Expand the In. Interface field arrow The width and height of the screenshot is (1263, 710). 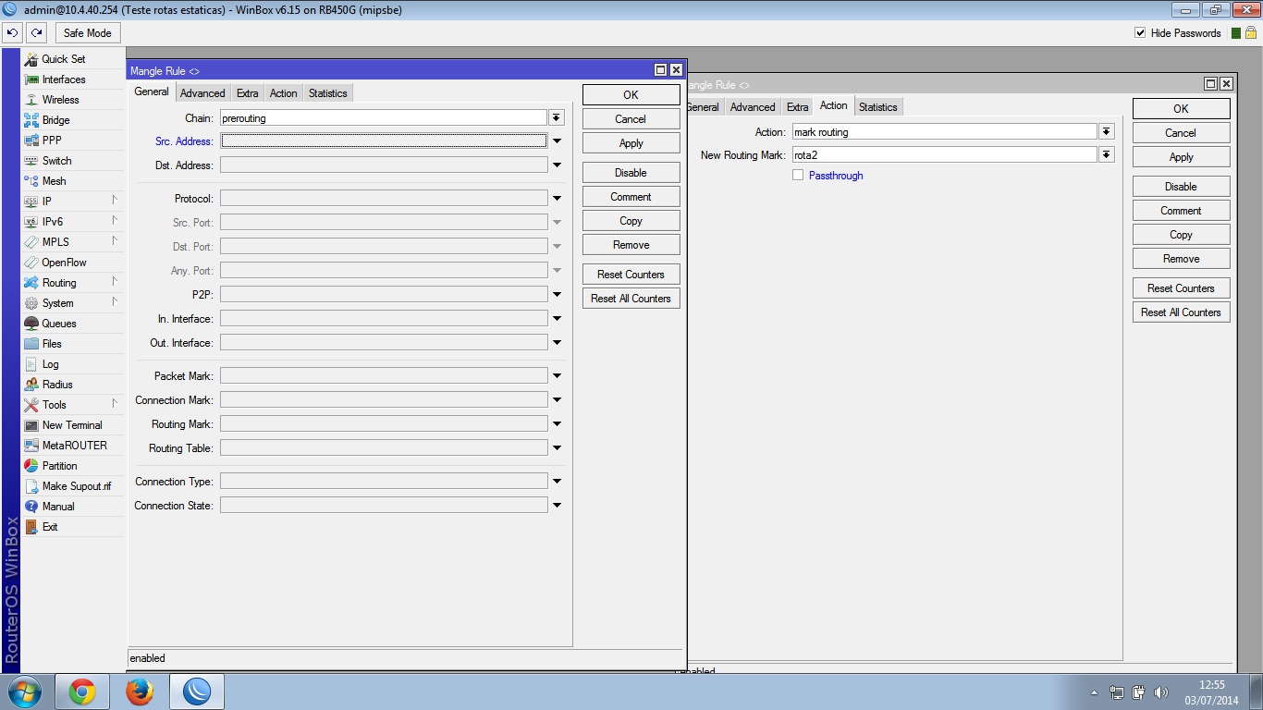pyautogui.click(x=557, y=319)
